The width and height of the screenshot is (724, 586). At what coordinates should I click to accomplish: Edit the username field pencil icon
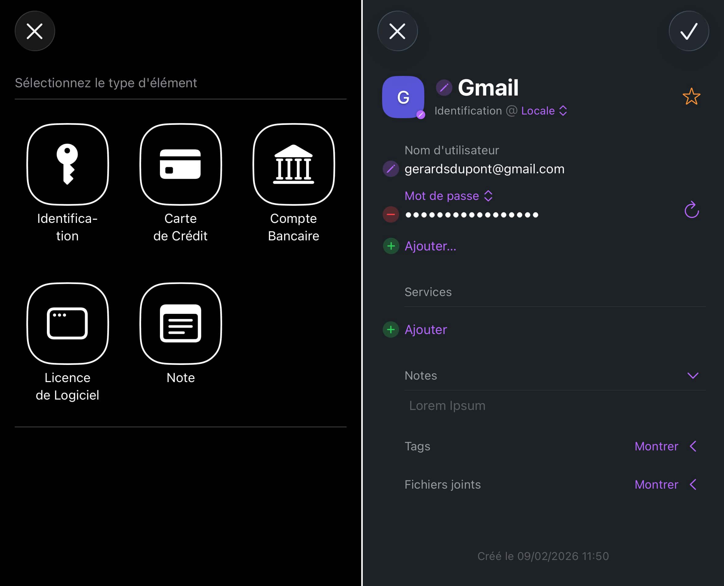pyautogui.click(x=391, y=169)
